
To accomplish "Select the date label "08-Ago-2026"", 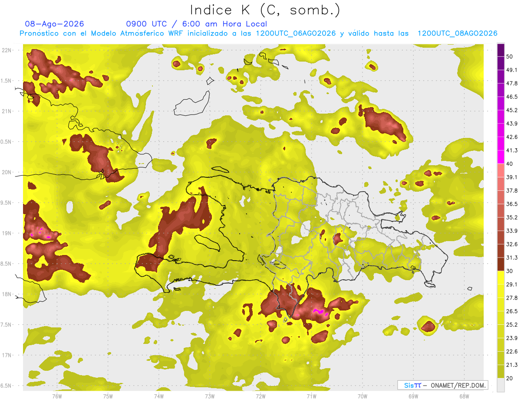I will click(55, 24).
